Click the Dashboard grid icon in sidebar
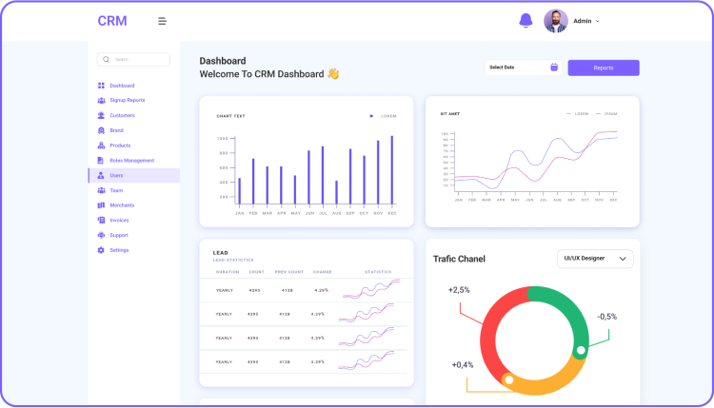The width and height of the screenshot is (714, 408). click(101, 86)
